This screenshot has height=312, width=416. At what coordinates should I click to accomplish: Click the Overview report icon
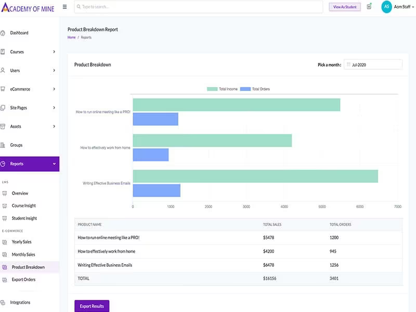pos(5,193)
